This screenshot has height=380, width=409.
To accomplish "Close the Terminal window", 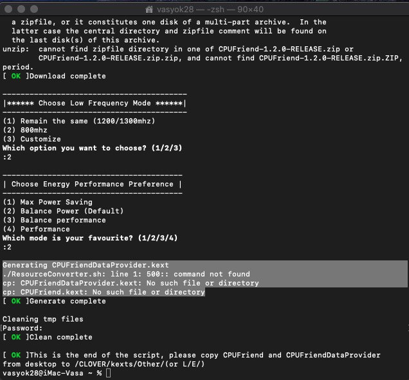I will click(8, 10).
